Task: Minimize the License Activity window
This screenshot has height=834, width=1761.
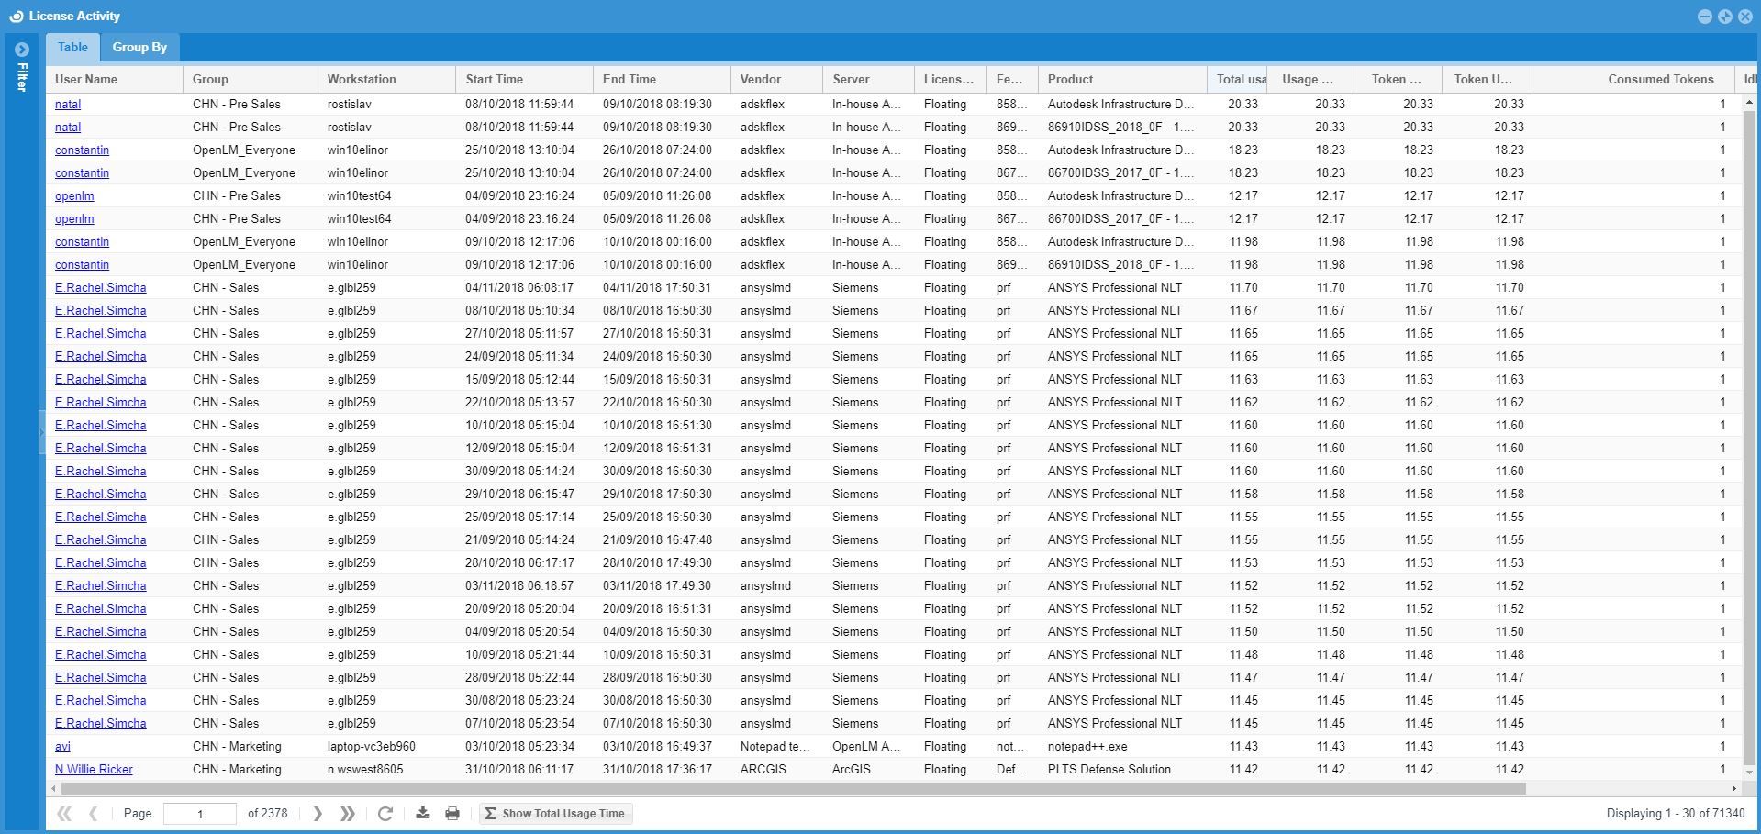Action: click(x=1705, y=17)
